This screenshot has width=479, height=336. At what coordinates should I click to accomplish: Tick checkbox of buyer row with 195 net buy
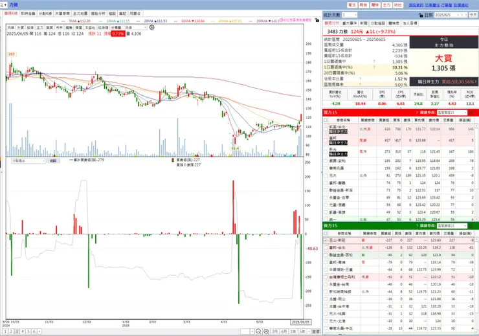pos(326,161)
